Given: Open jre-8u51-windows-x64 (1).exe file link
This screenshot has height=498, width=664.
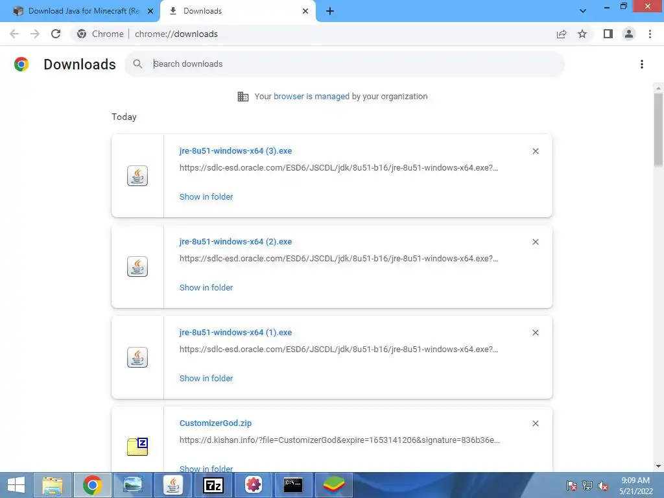Looking at the screenshot, I should [x=235, y=333].
